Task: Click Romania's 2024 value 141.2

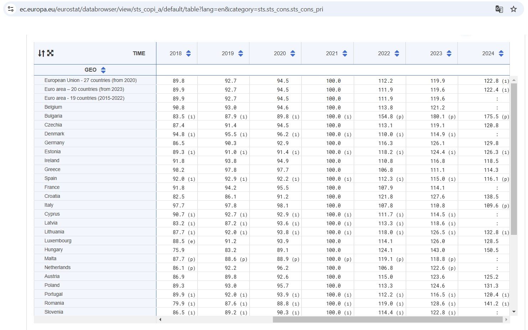Action: [491, 304]
